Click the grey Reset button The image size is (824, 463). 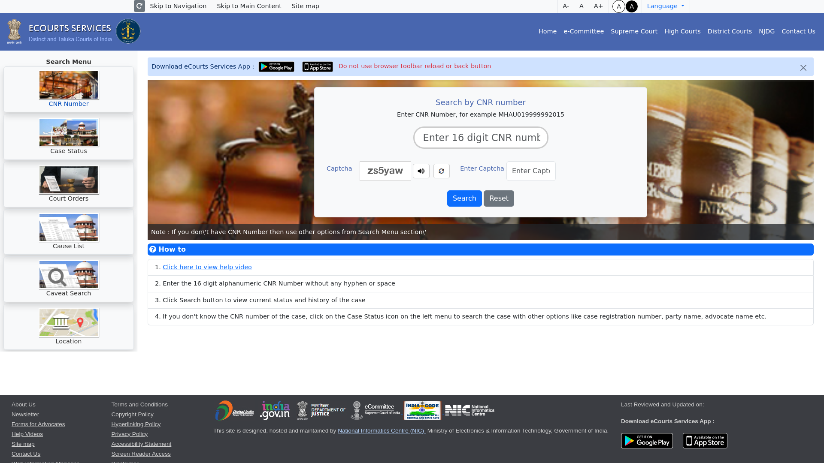499,198
